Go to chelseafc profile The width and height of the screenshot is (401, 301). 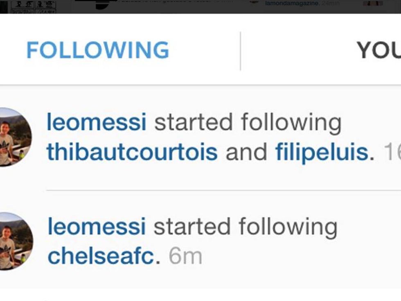tap(101, 256)
